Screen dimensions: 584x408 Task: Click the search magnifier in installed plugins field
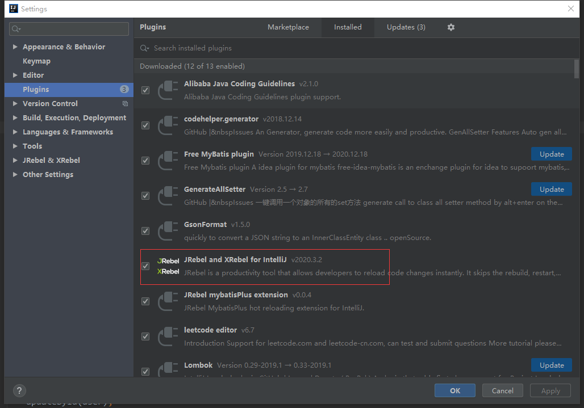point(144,48)
